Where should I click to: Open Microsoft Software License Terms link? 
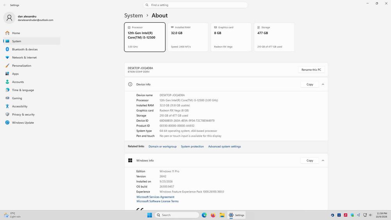pyautogui.click(x=158, y=201)
